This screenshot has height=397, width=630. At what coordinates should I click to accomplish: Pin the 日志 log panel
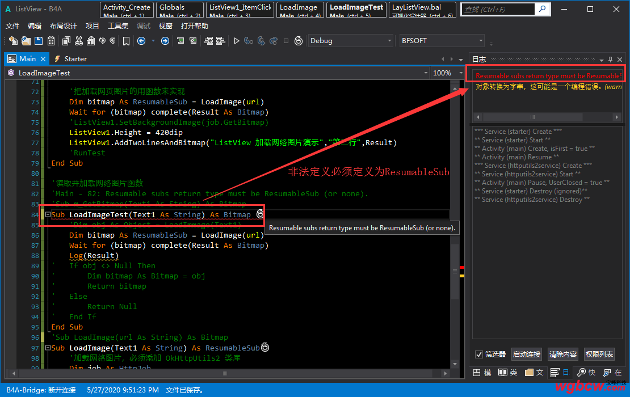610,60
